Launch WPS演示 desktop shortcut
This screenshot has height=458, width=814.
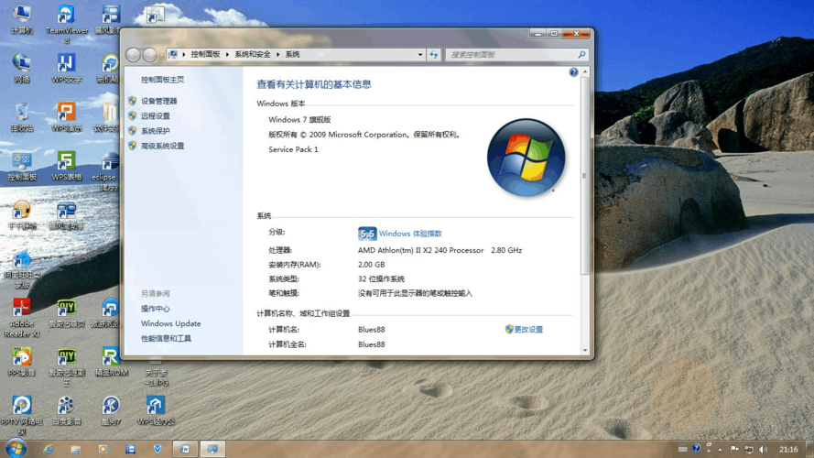coord(67,117)
